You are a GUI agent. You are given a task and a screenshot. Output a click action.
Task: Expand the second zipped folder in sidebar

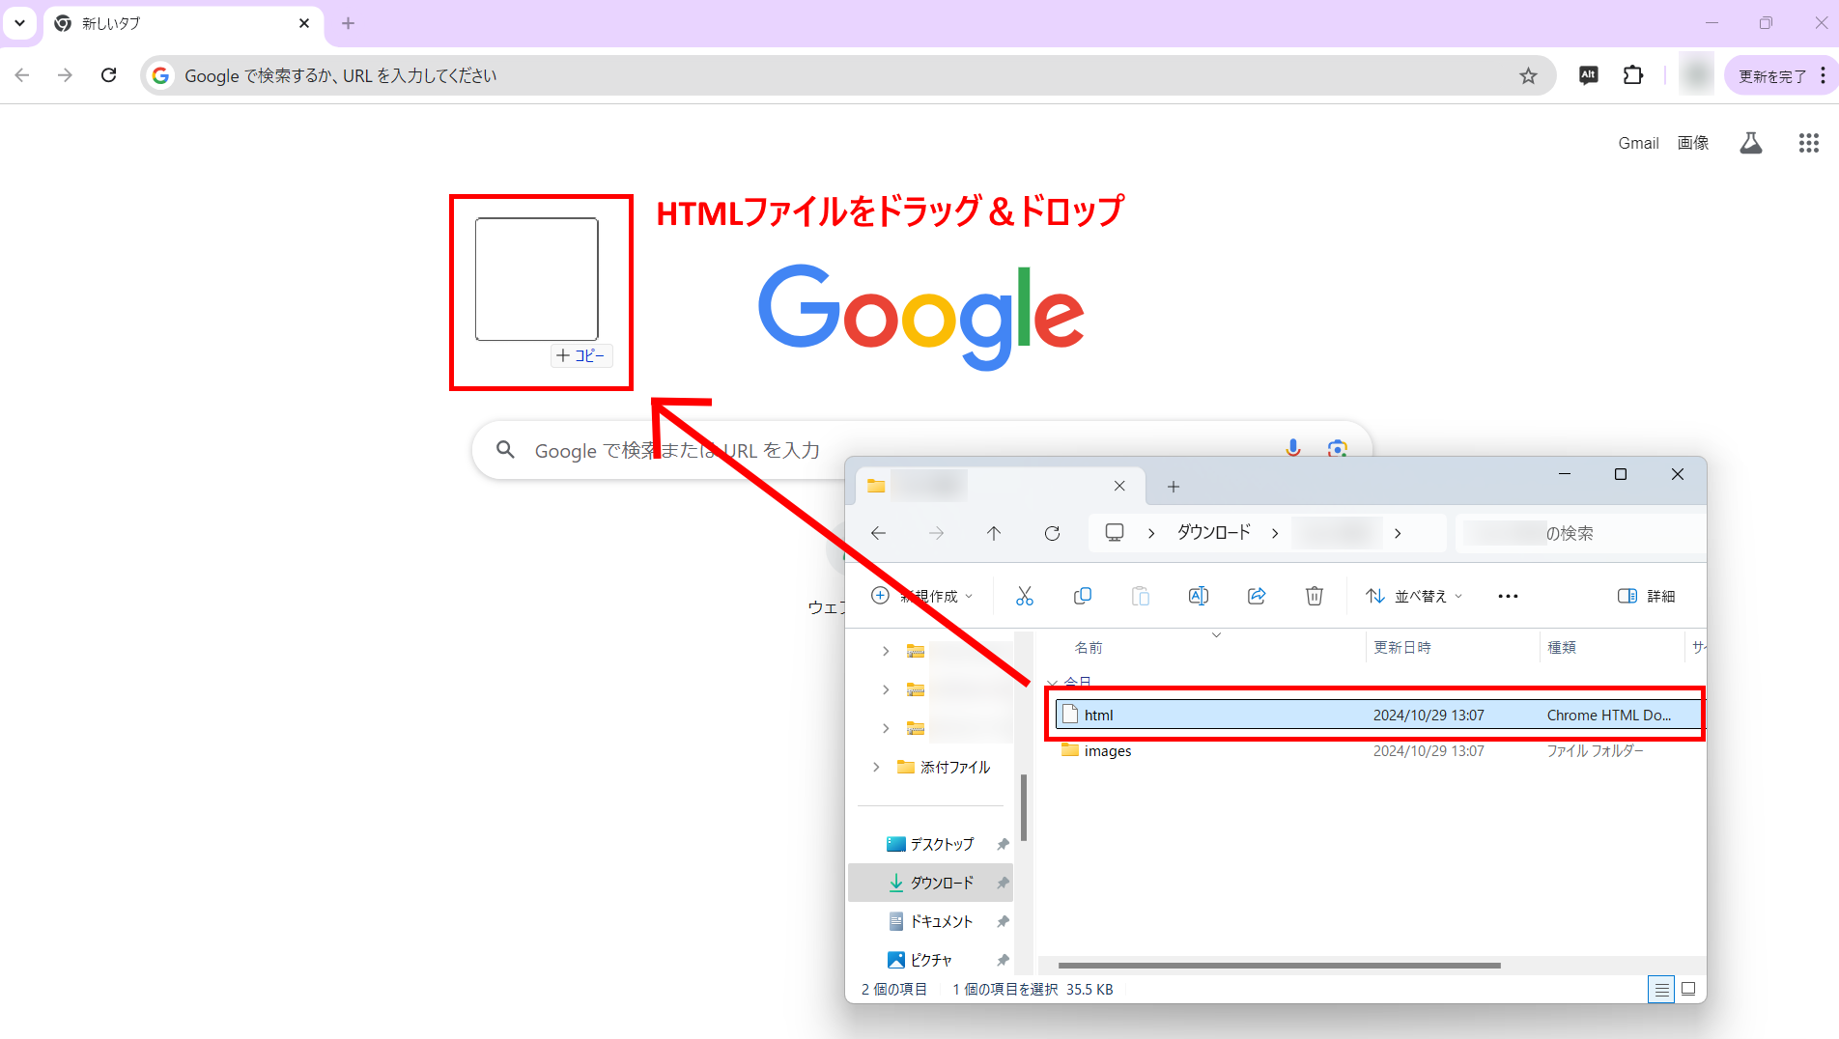tap(886, 689)
